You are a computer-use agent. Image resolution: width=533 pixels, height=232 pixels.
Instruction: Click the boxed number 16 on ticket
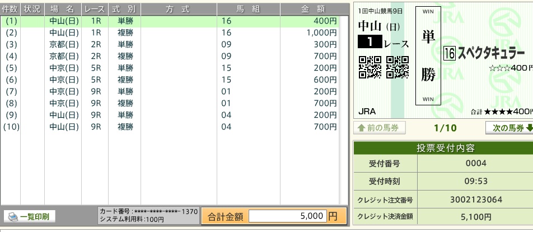tap(450, 53)
